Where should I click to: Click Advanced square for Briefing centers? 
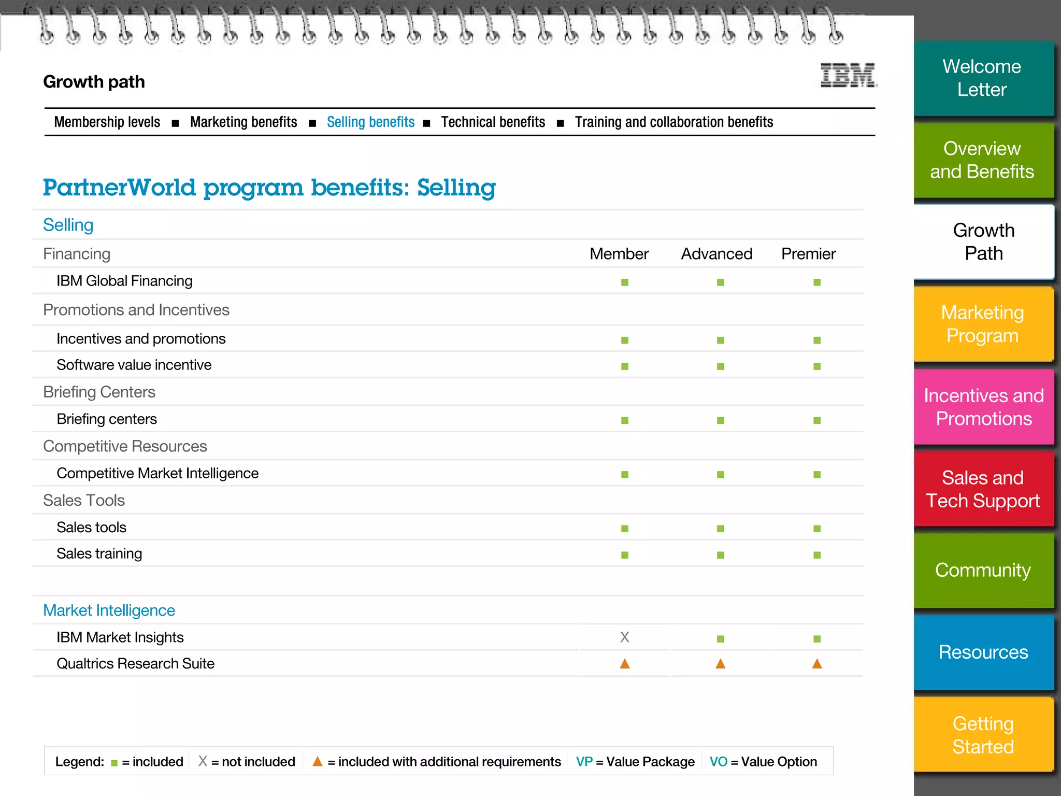pos(721,420)
